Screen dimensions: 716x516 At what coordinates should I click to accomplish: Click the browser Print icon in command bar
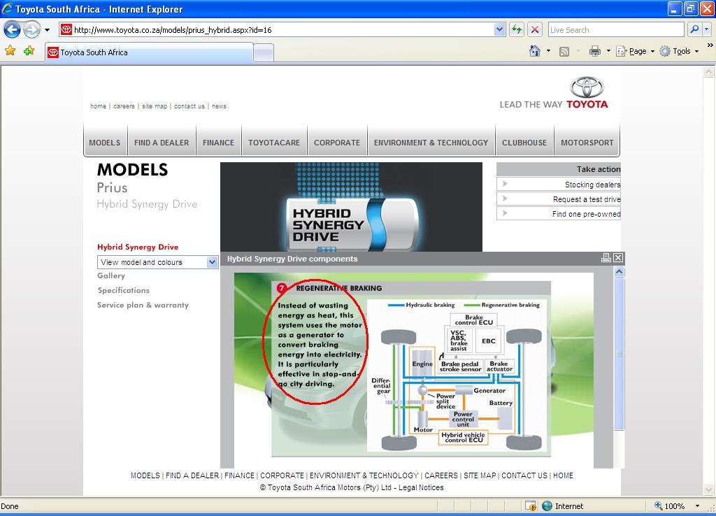pyautogui.click(x=595, y=51)
